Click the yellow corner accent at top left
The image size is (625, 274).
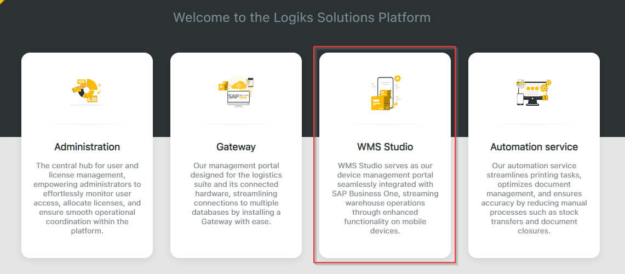pos(3,2)
